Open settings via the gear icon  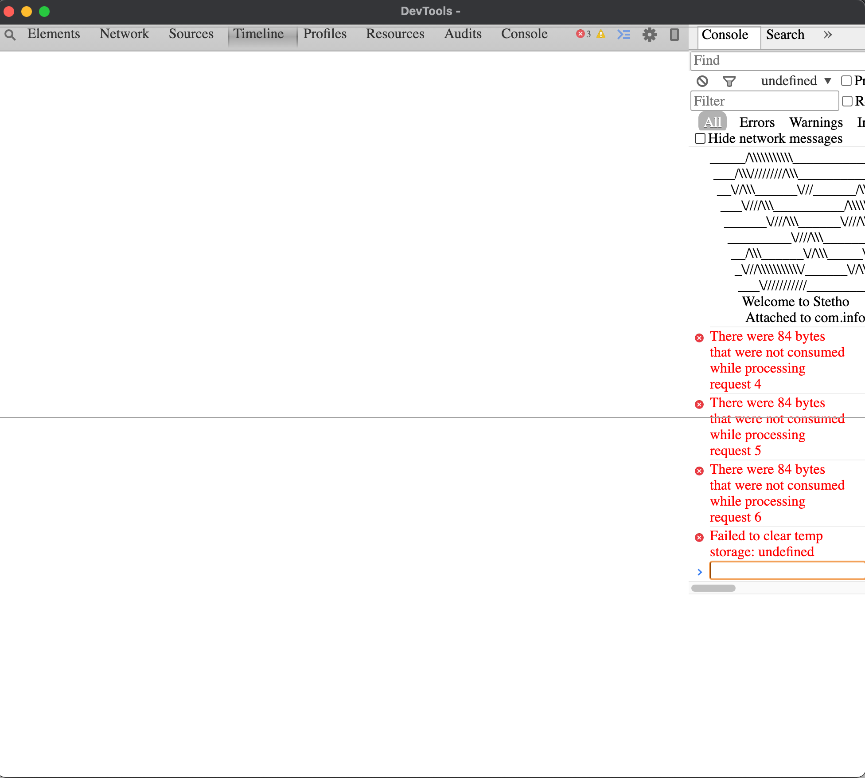click(x=649, y=35)
